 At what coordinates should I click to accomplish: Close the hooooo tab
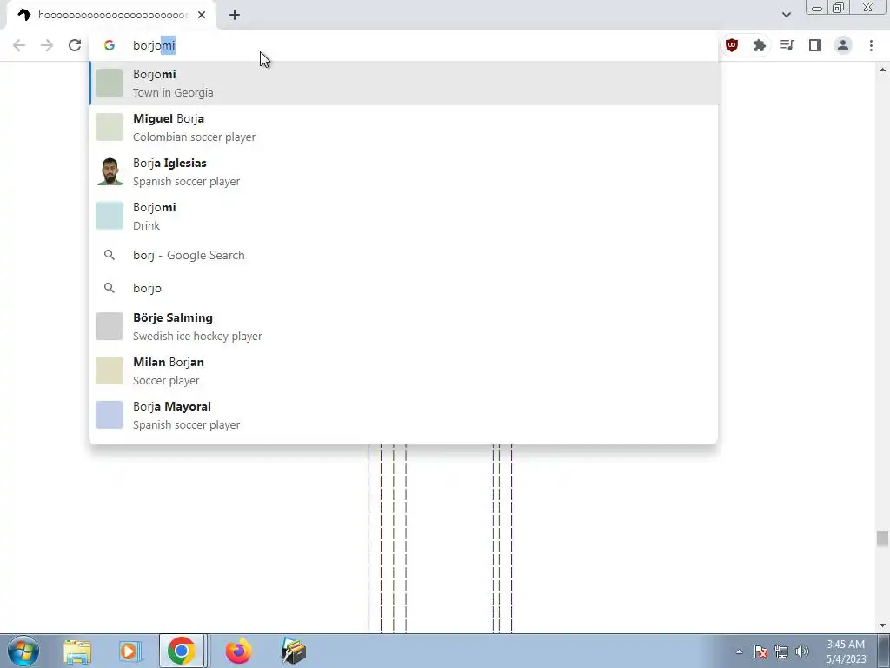click(x=202, y=16)
